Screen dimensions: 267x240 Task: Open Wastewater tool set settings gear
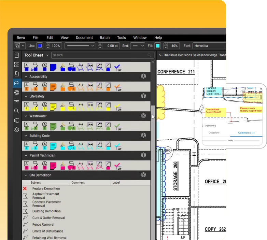(143, 116)
